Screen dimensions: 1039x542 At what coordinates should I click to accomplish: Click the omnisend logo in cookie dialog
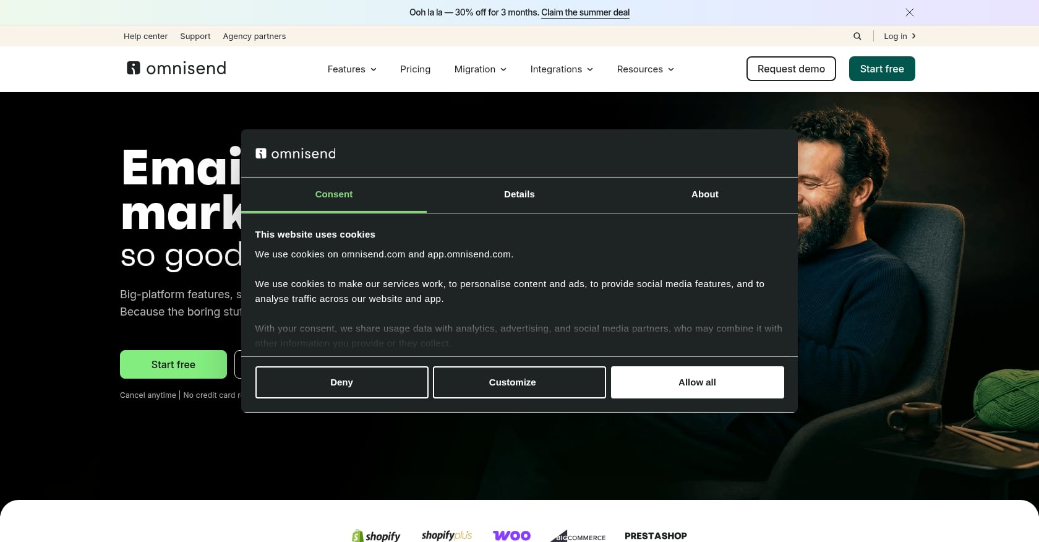point(296,153)
